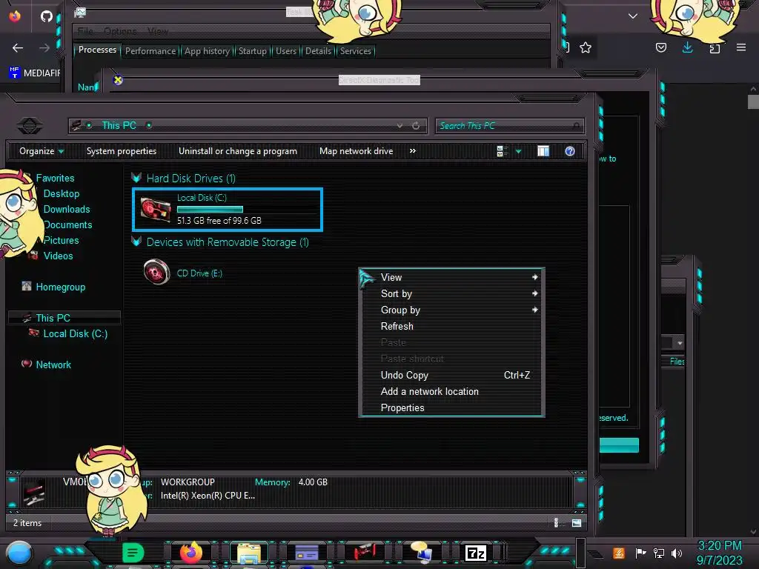
Task: Switch to App history tab
Action: (208, 51)
